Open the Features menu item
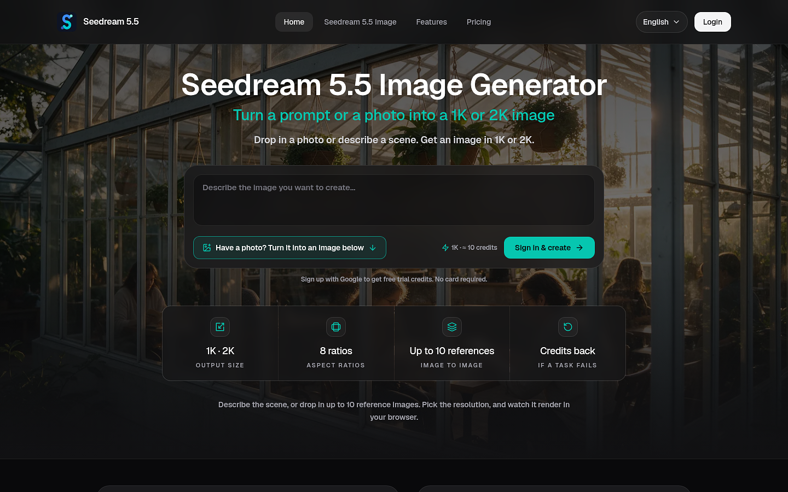 pyautogui.click(x=431, y=22)
